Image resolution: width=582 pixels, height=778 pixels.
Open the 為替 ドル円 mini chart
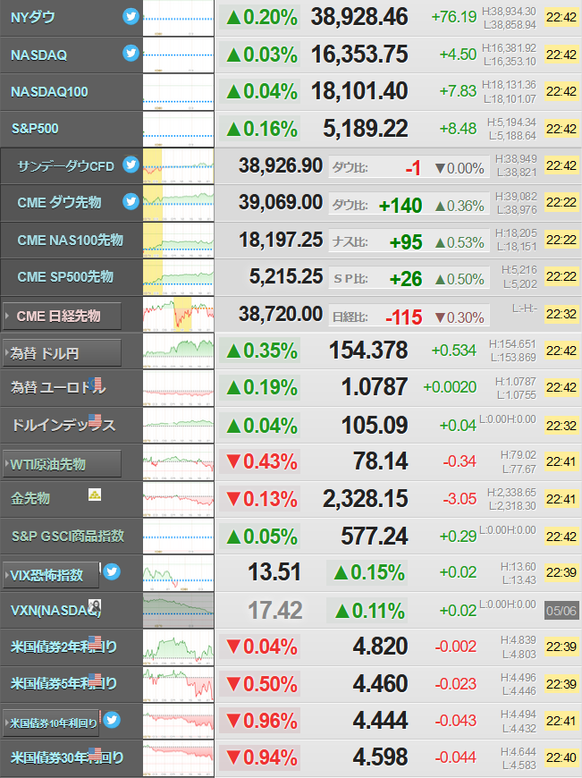[x=179, y=351]
